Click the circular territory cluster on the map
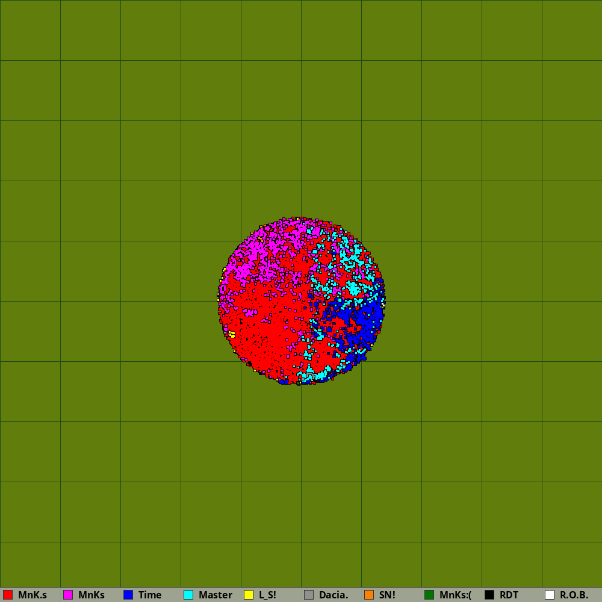 click(x=302, y=300)
